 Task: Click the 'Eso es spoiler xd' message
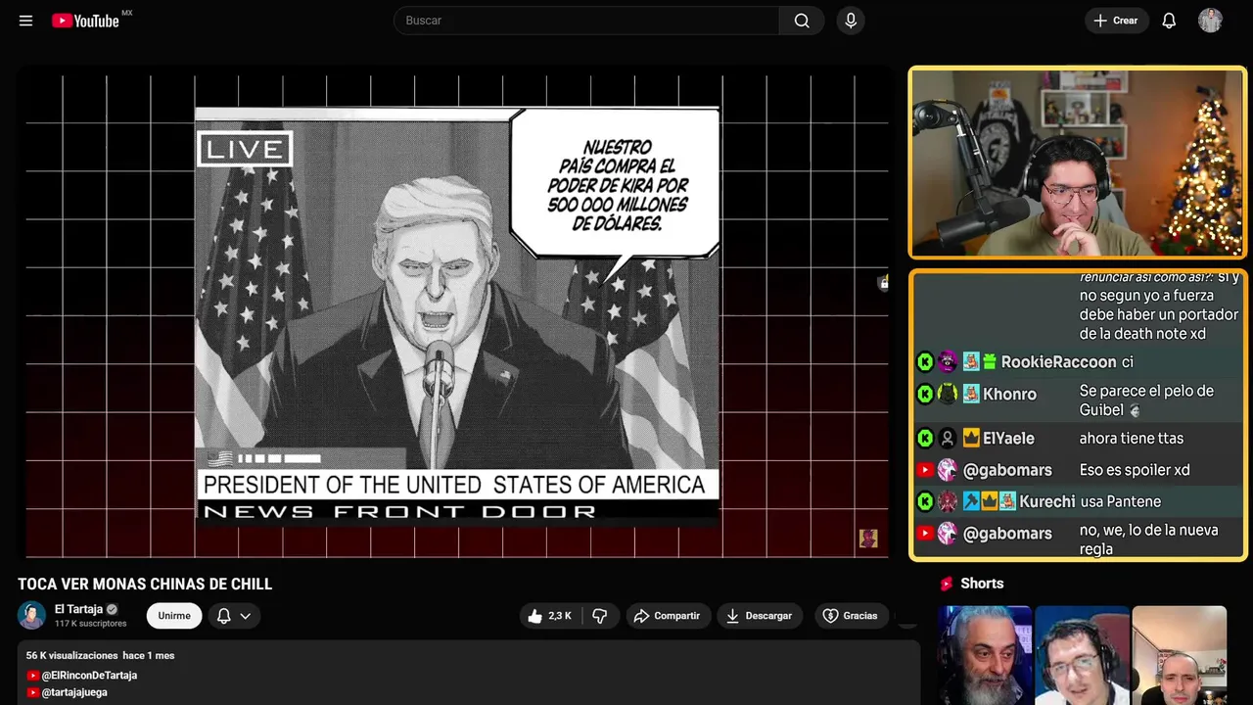(1135, 470)
